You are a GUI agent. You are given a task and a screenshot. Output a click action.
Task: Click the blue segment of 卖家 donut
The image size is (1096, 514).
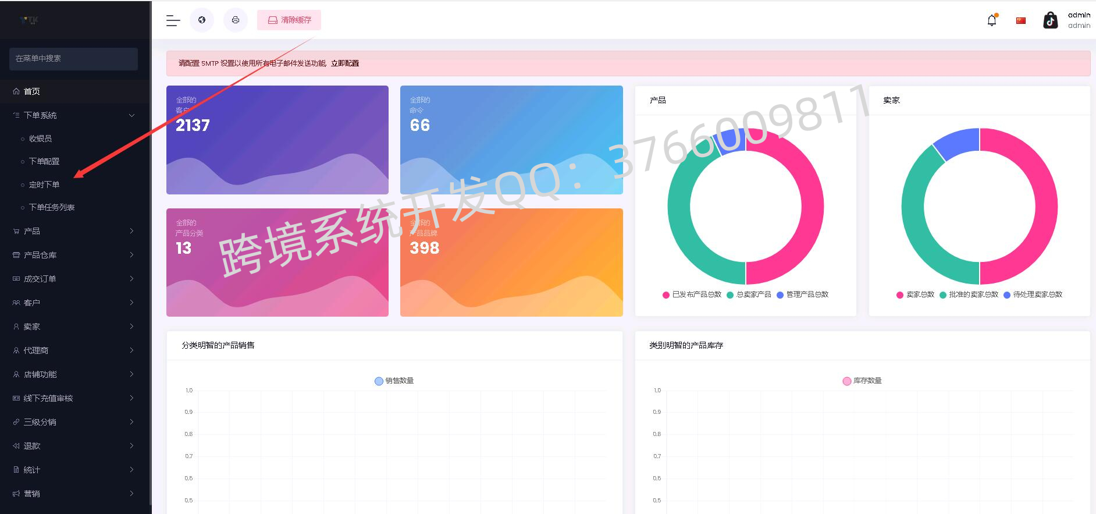(959, 142)
